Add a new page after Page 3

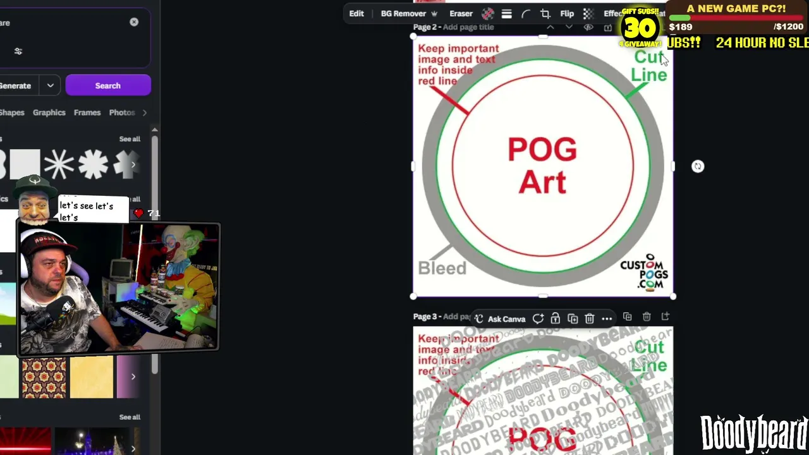[666, 317]
